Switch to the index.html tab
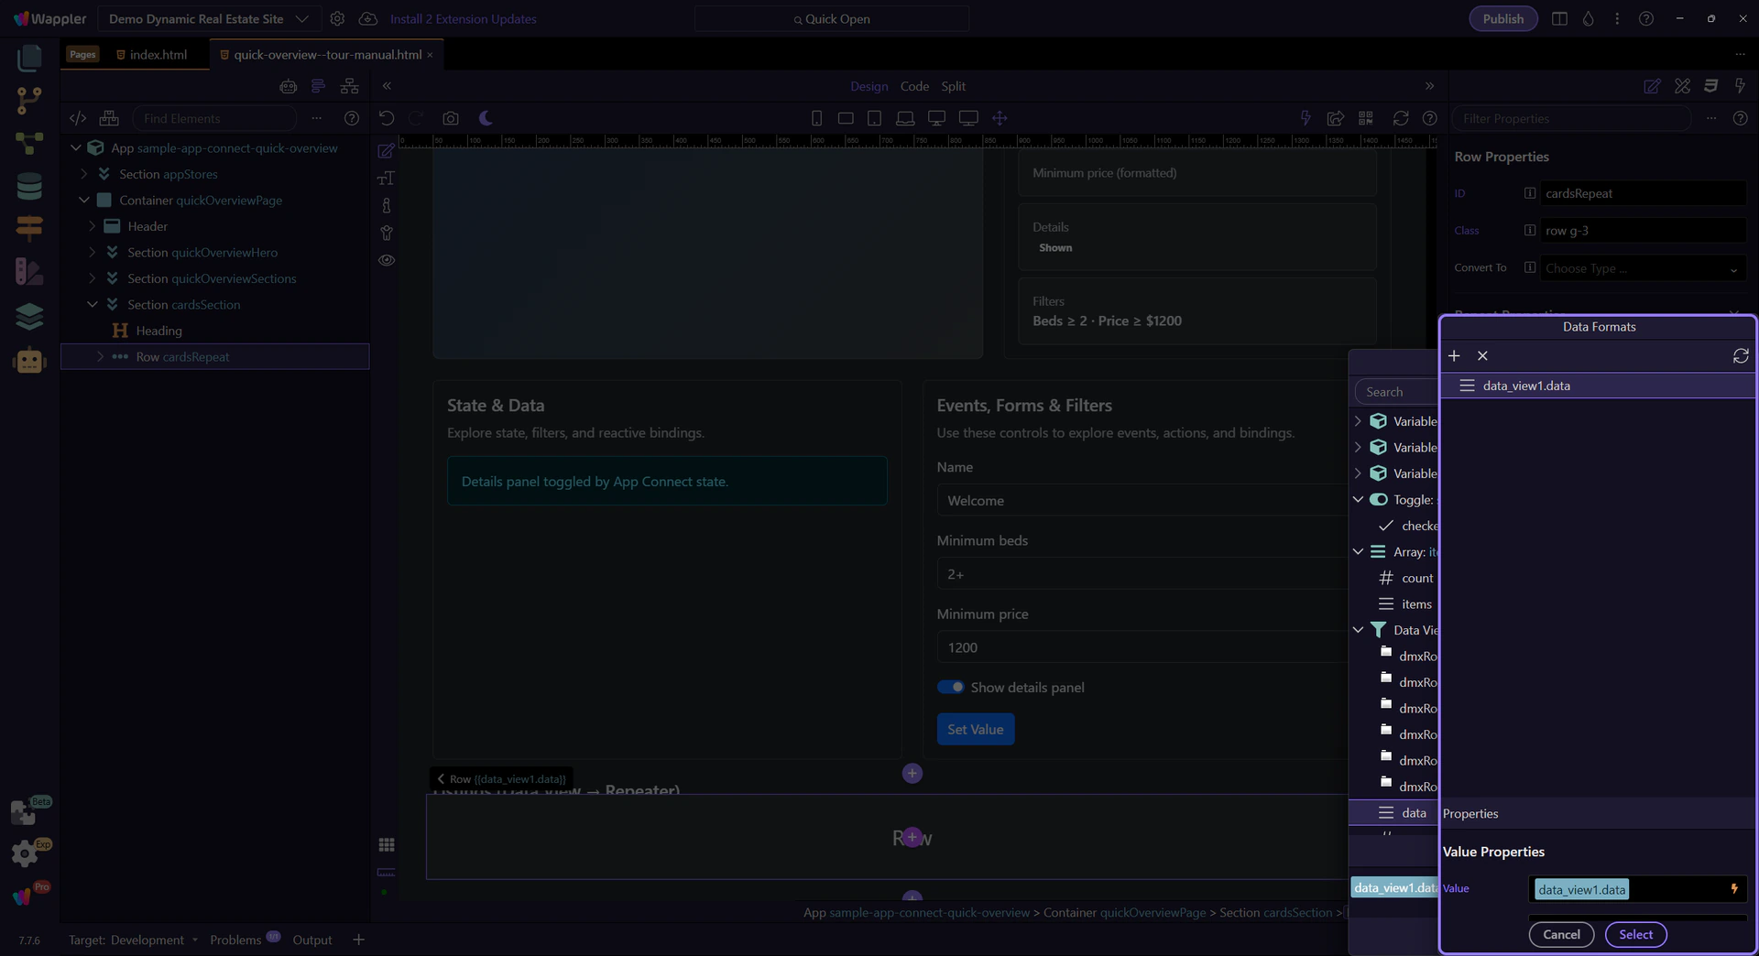 pyautogui.click(x=158, y=55)
